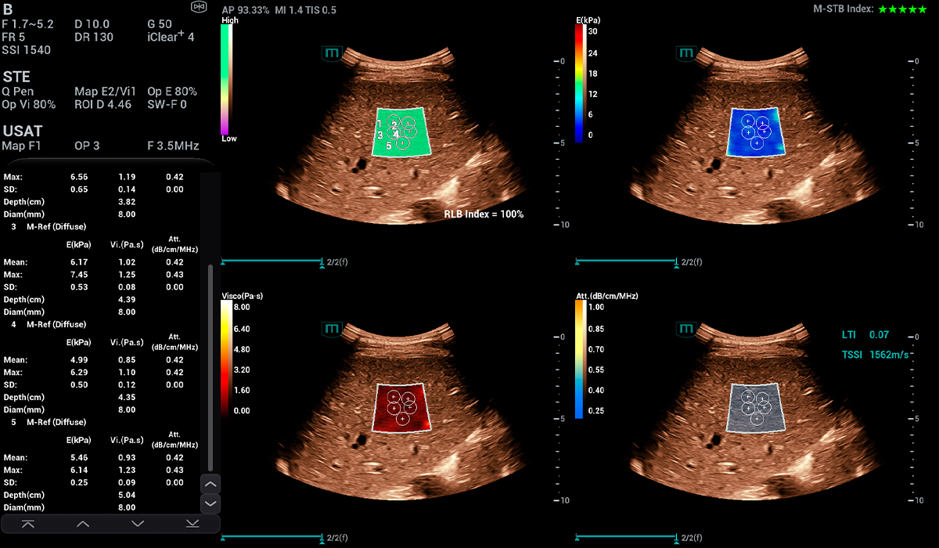Click the E(kPa) elasticity color bar

point(579,83)
